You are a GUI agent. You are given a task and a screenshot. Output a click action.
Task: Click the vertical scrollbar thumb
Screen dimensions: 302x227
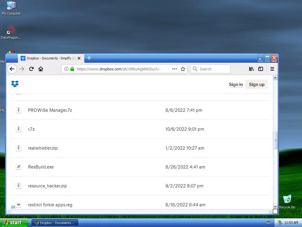pos(275,140)
